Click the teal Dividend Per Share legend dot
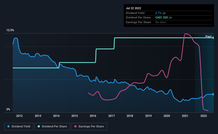The height and width of the screenshot is (134, 218). click(x=39, y=126)
